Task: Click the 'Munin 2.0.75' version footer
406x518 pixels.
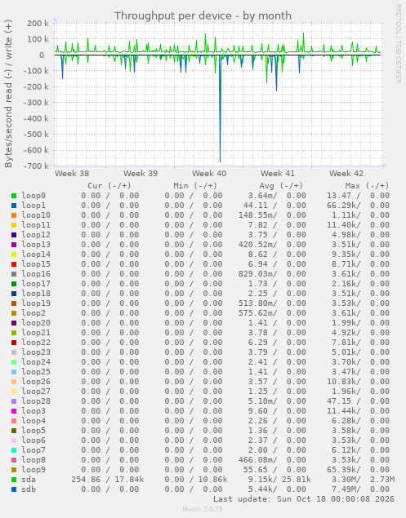Action: click(203, 509)
